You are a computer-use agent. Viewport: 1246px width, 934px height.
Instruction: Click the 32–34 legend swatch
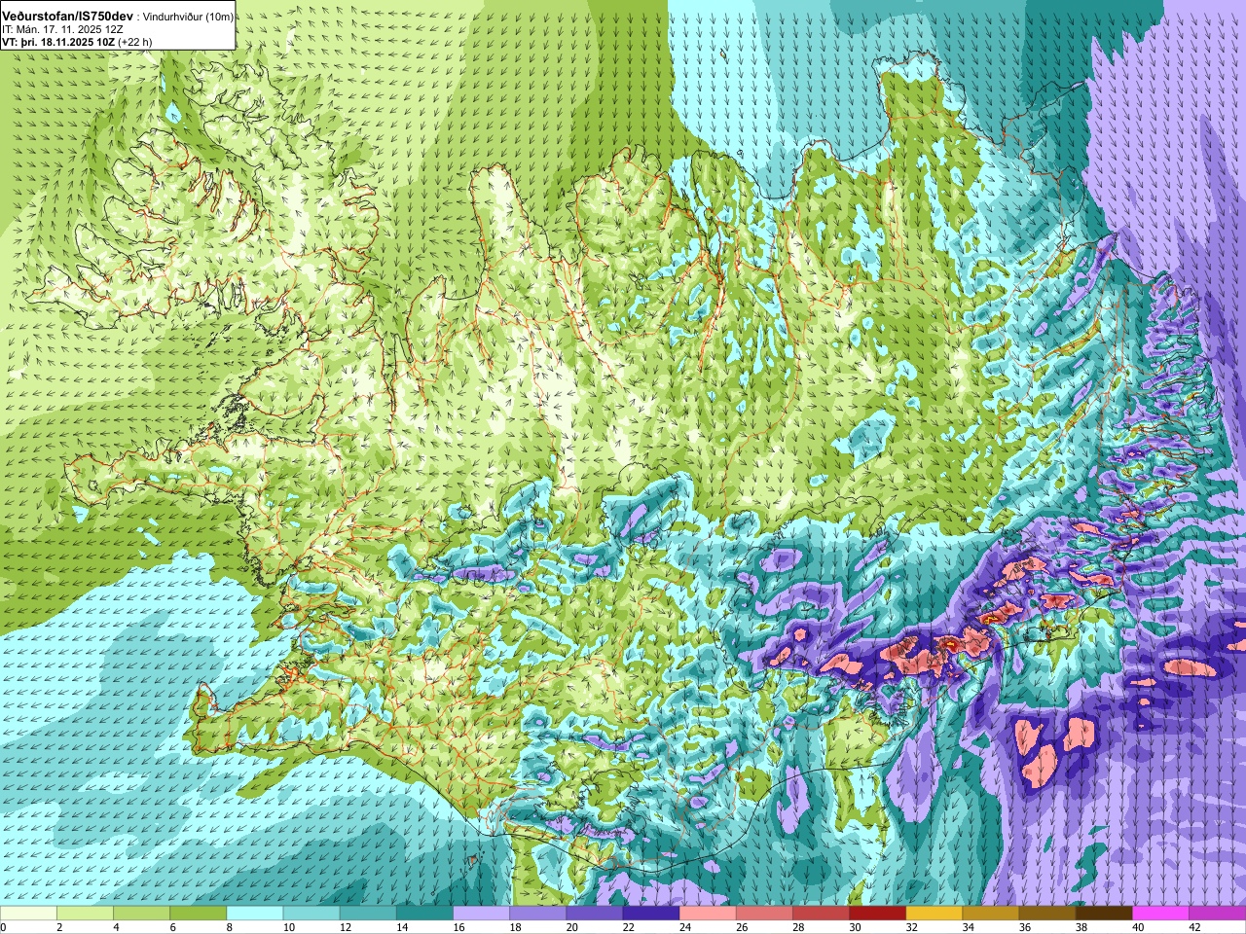[x=934, y=914]
